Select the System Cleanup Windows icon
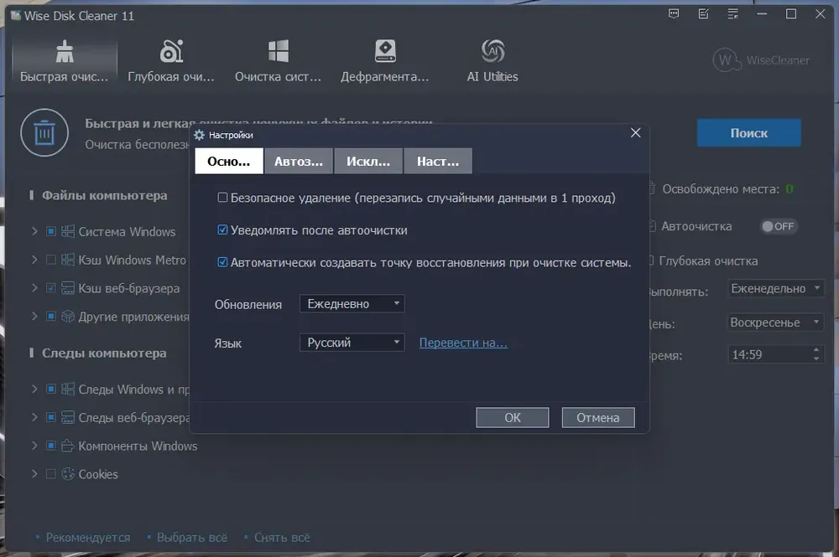The image size is (839, 557). coord(278,52)
